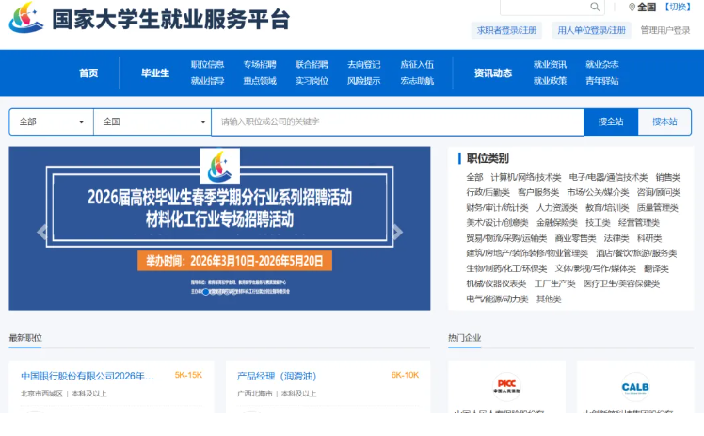Click the location pin icon beside 全国
The height and width of the screenshot is (436, 704).
(x=632, y=8)
